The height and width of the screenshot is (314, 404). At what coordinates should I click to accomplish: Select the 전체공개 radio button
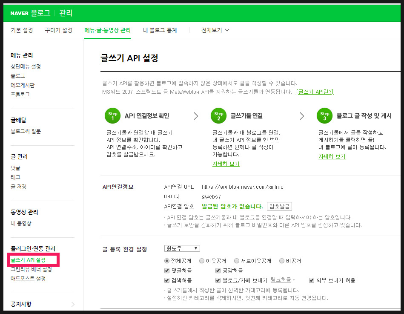[167, 261]
